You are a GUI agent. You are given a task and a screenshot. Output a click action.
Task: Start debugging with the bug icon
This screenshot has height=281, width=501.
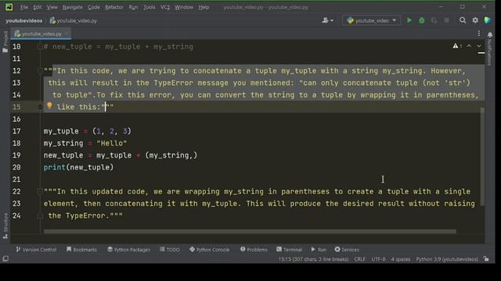pyautogui.click(x=422, y=20)
